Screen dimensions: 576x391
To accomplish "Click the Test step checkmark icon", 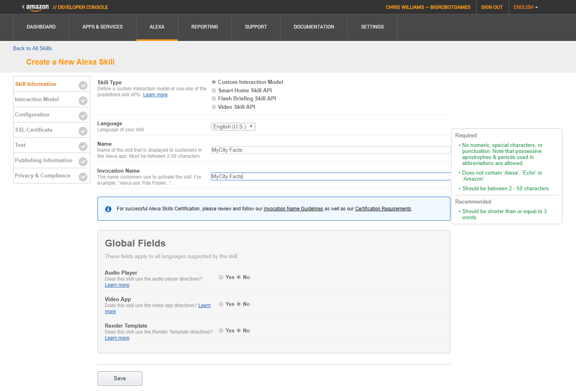I will [83, 146].
